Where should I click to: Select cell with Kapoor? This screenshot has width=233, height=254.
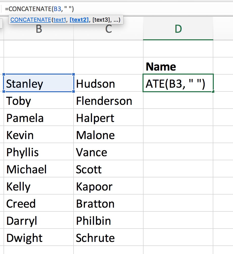click(x=108, y=186)
